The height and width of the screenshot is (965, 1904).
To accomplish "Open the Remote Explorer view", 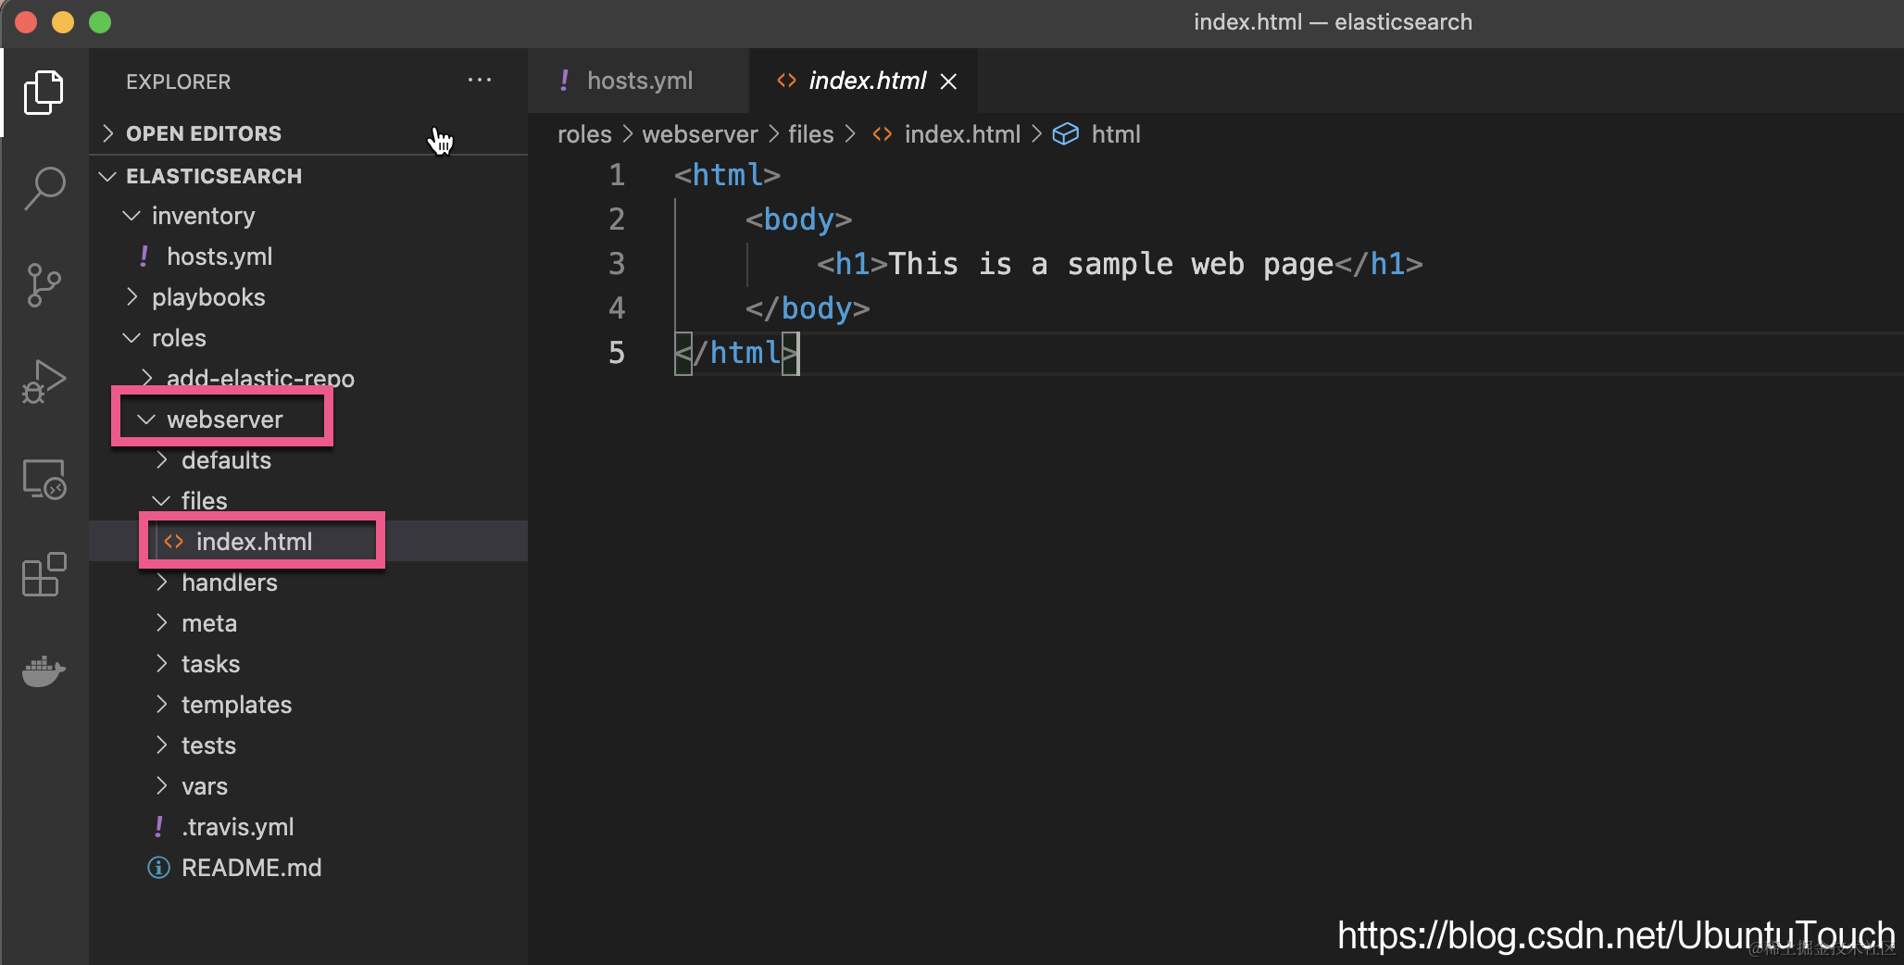I will (x=44, y=480).
